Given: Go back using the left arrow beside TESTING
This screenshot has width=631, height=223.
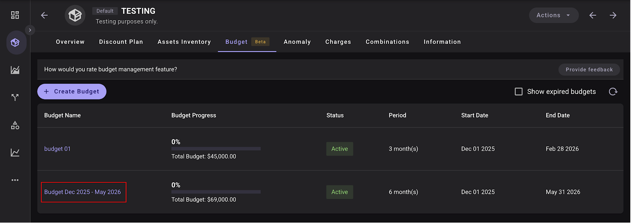Looking at the screenshot, I should click(45, 15).
